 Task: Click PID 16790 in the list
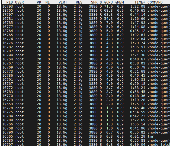point(8,132)
